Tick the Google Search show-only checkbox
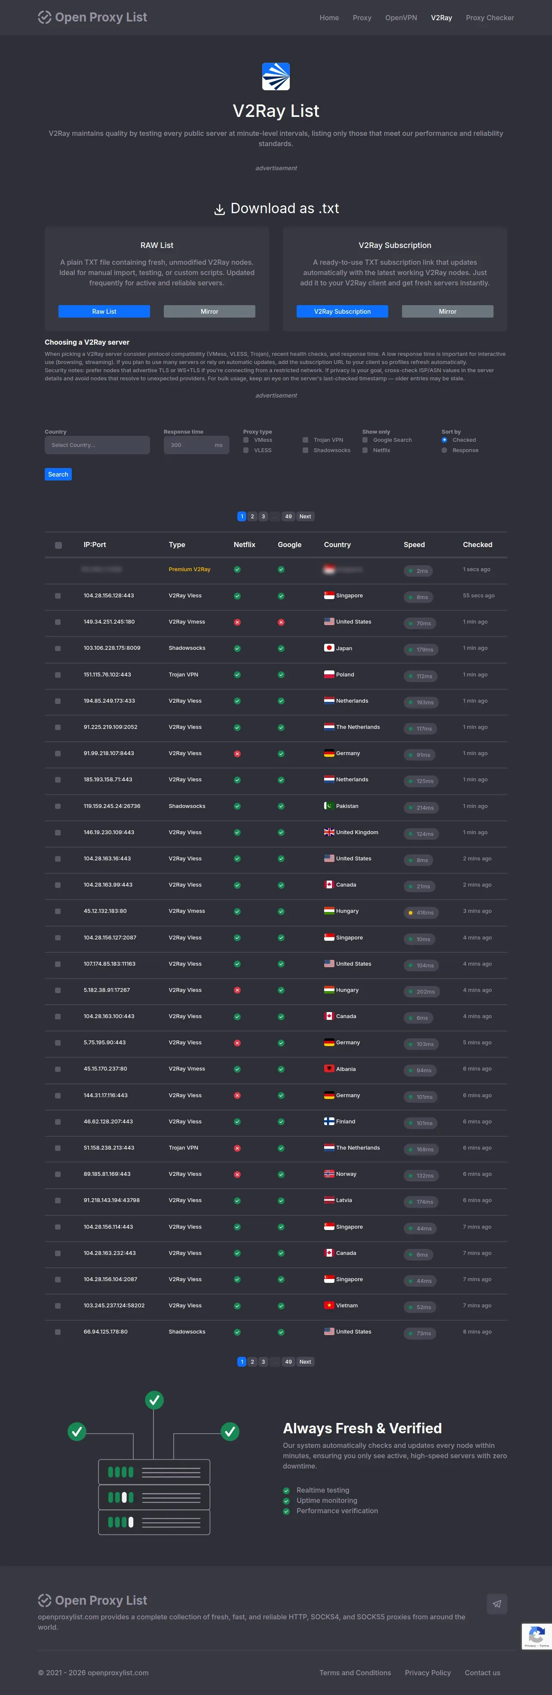Viewport: 552px width, 1695px height. click(x=365, y=440)
